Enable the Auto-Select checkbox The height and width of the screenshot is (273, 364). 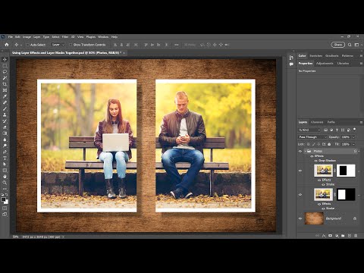[x=27, y=45]
